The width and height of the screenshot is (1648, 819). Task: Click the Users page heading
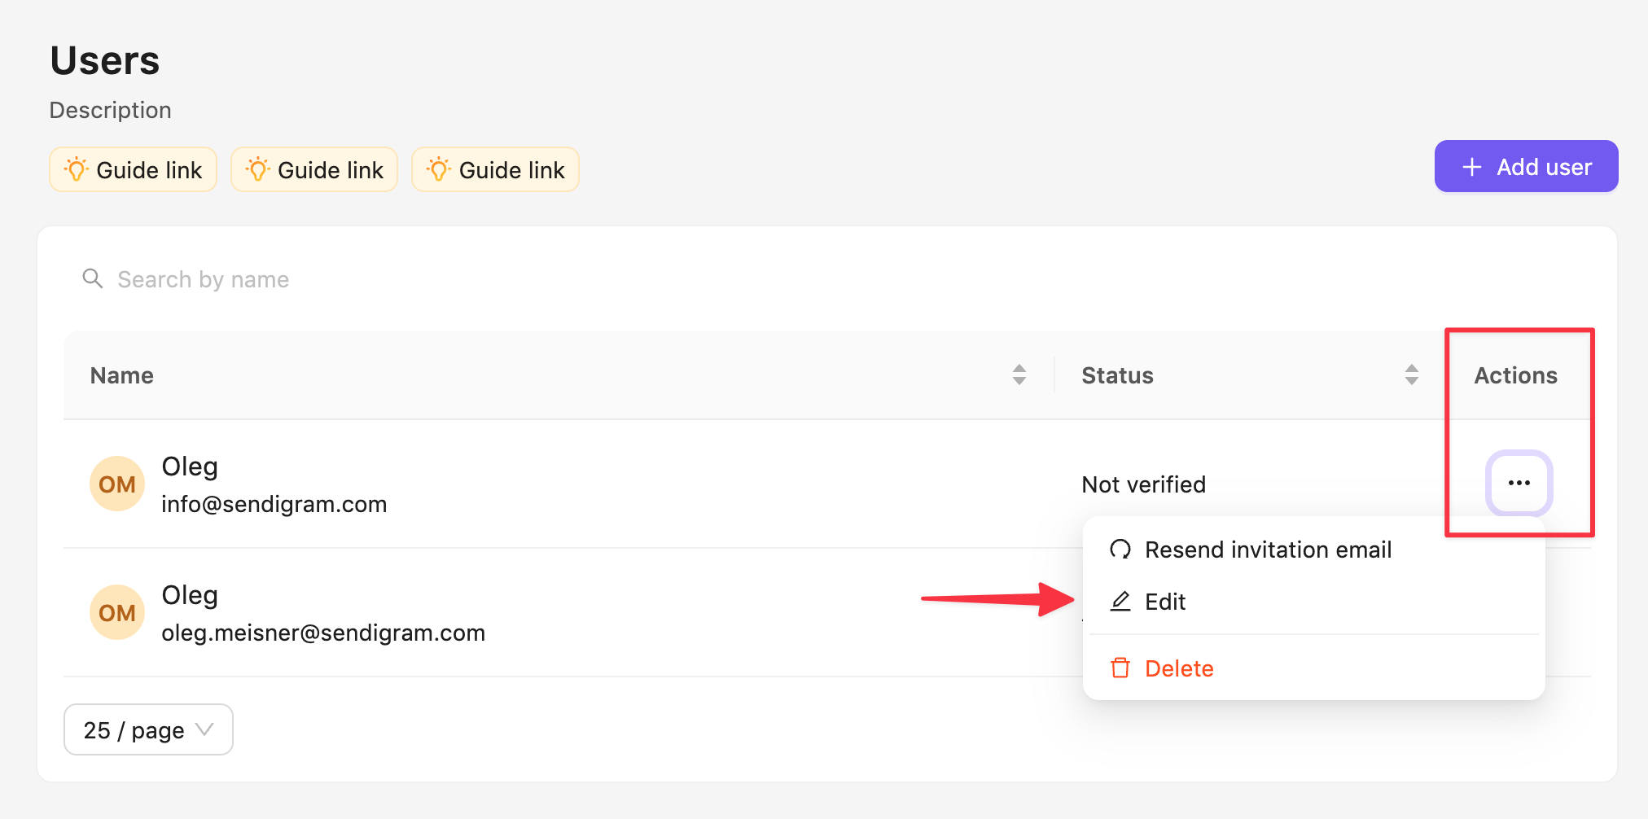tap(105, 60)
